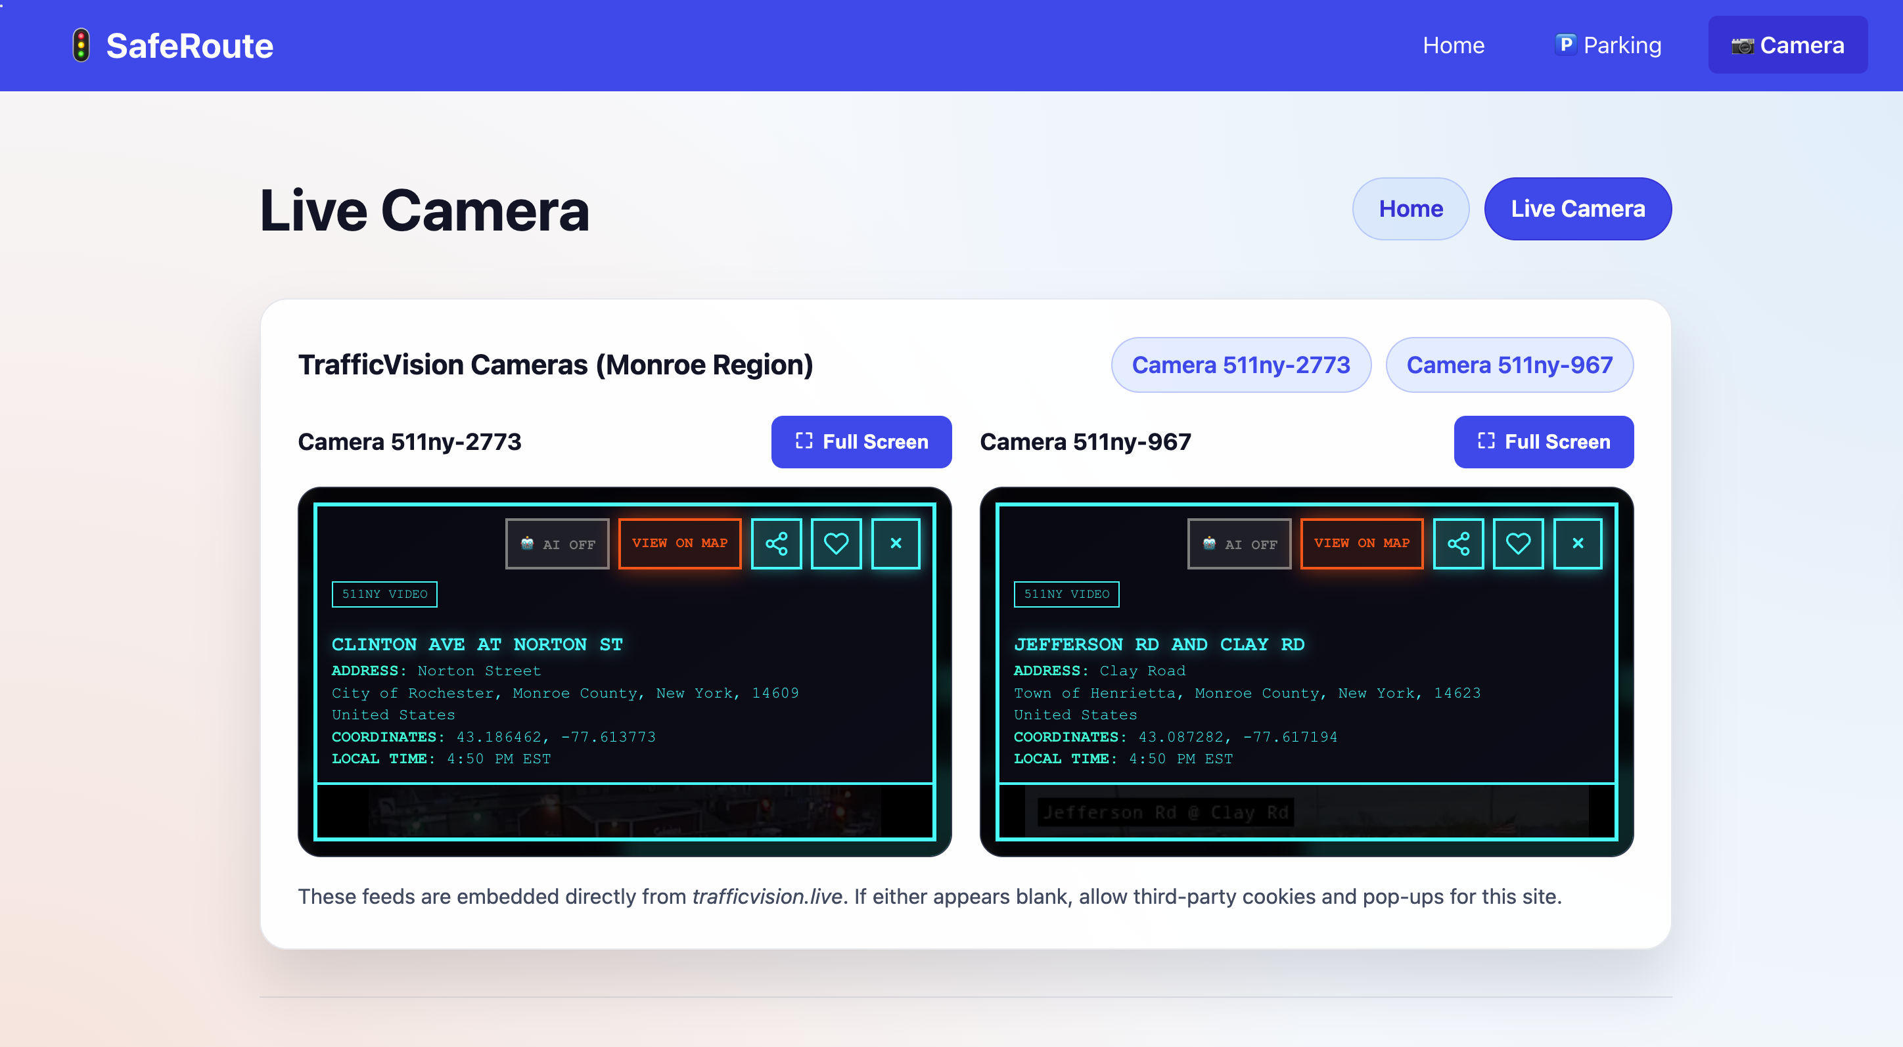Go to Home in top navigation bar
1903x1047 pixels.
pyautogui.click(x=1452, y=46)
